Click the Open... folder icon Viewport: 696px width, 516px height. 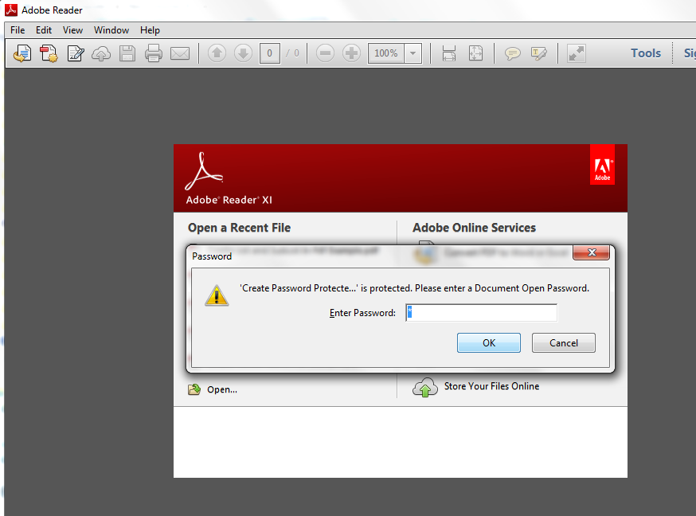pyautogui.click(x=194, y=389)
